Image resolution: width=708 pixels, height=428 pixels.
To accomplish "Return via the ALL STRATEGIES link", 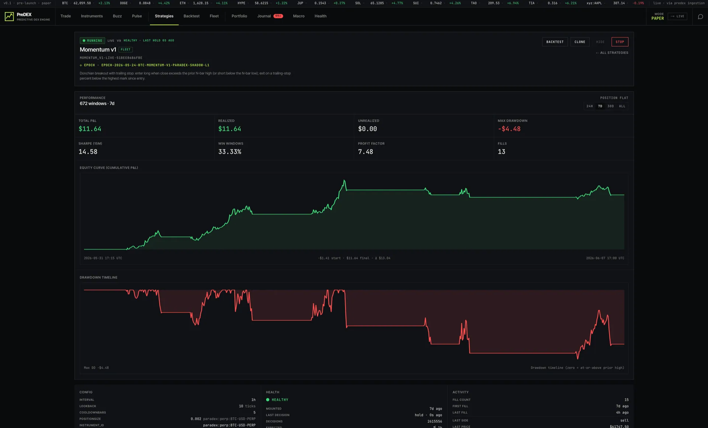I will [x=612, y=53].
